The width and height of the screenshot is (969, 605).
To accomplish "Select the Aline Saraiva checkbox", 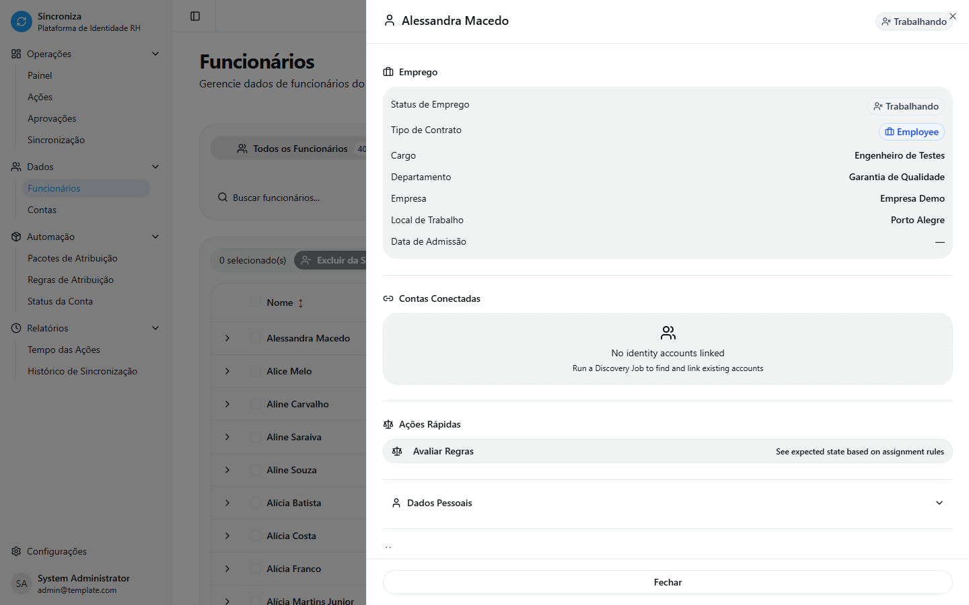I will coord(256,437).
